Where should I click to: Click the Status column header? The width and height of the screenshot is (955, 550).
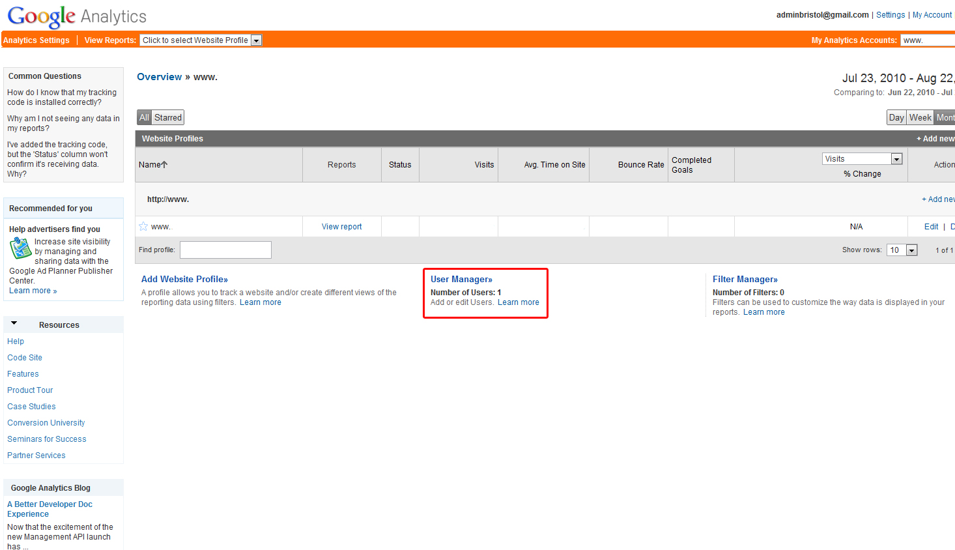click(x=400, y=165)
